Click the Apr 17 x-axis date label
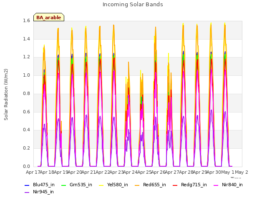 (33, 172)
